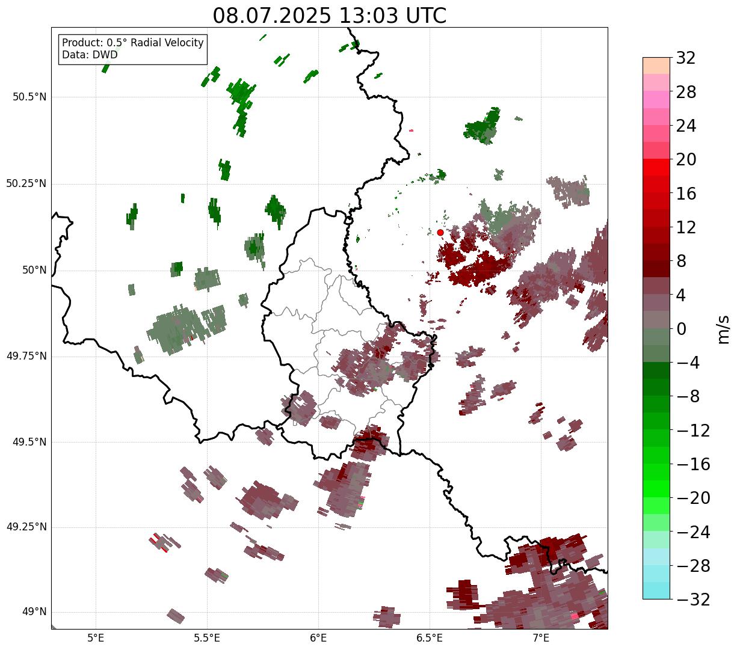Click the 49.25°N latitude label
The width and height of the screenshot is (737, 650).
pyautogui.click(x=26, y=527)
